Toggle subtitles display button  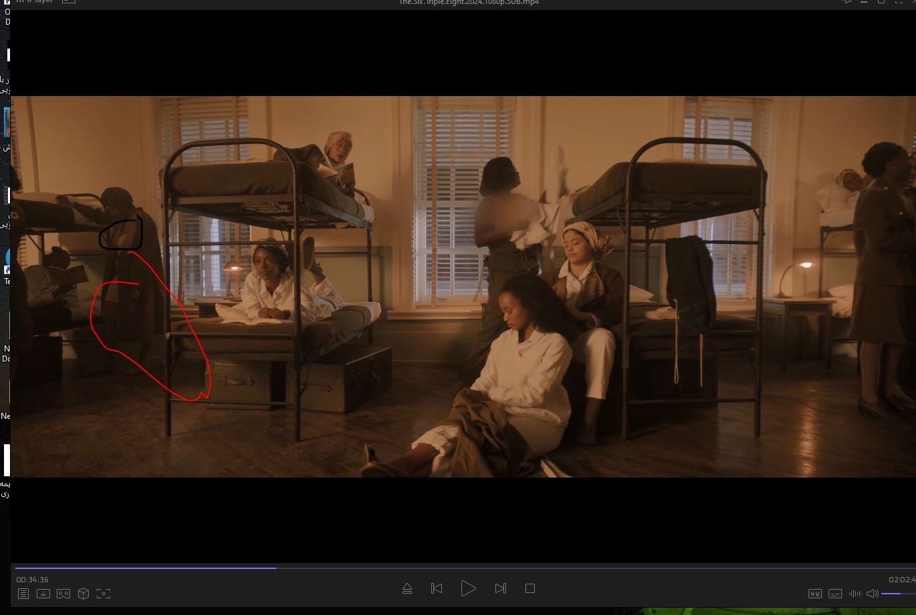click(835, 594)
